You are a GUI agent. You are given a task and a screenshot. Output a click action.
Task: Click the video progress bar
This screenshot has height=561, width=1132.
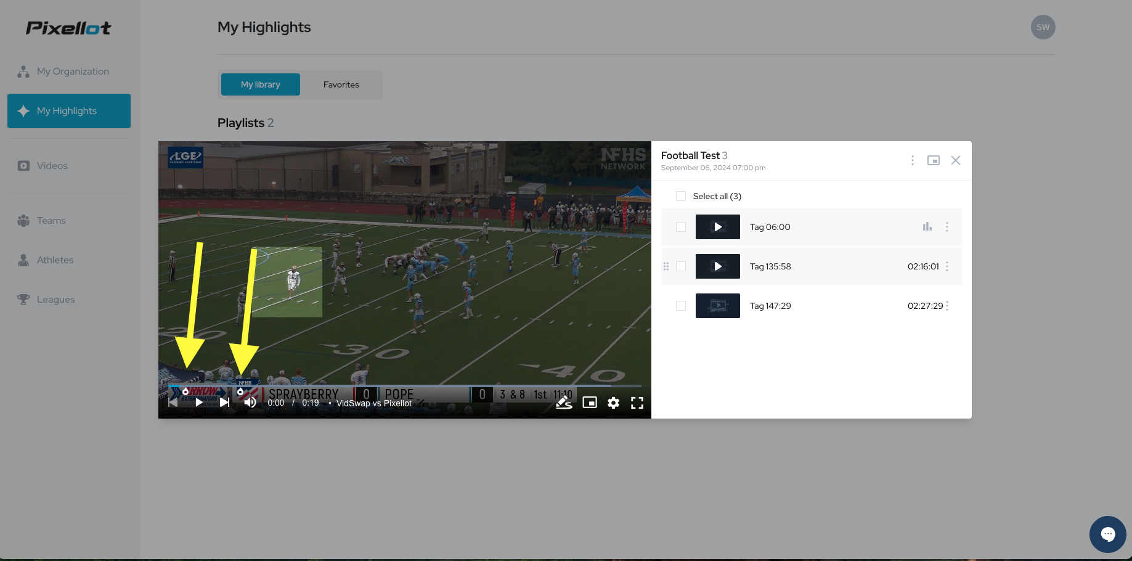(405, 386)
